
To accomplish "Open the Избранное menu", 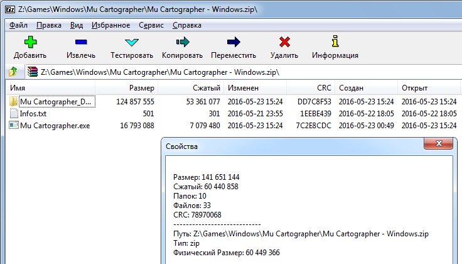I will point(110,25).
